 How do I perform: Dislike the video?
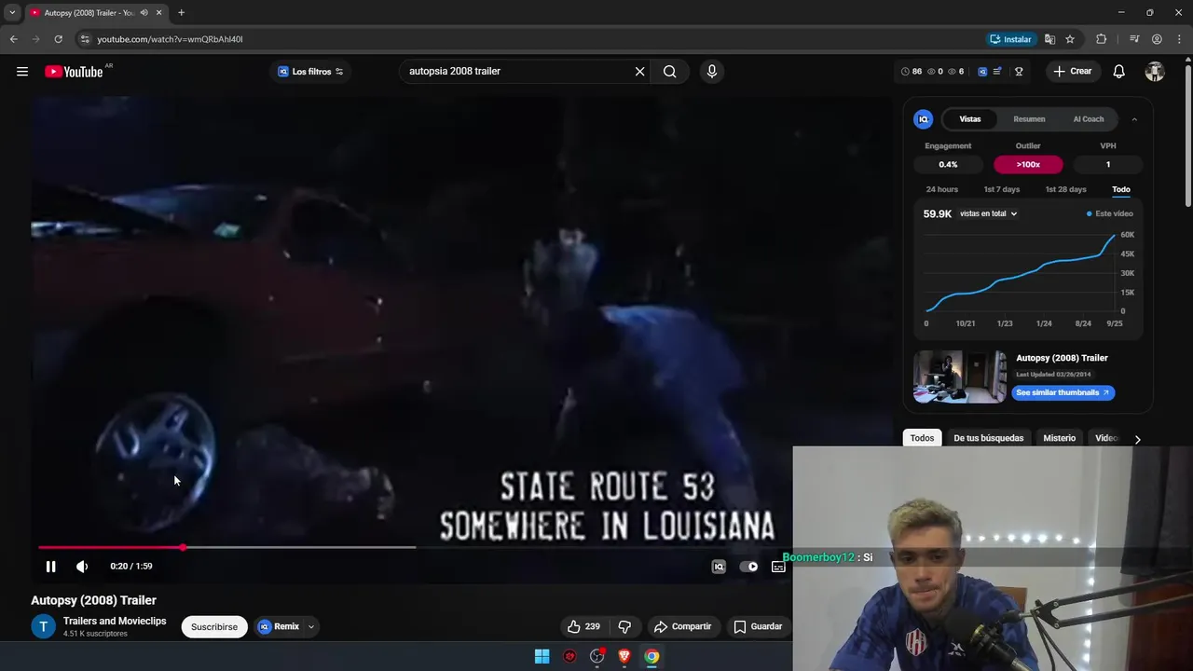pyautogui.click(x=625, y=627)
